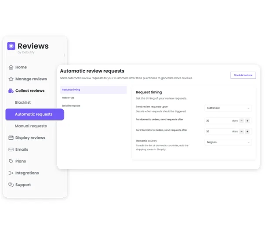Decrease domestic orders days with minus
The image size is (265, 229).
242,121
